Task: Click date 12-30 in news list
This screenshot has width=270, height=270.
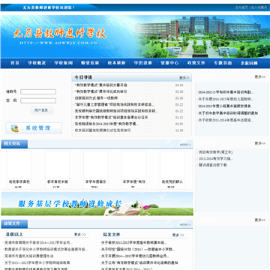Action: point(179,130)
